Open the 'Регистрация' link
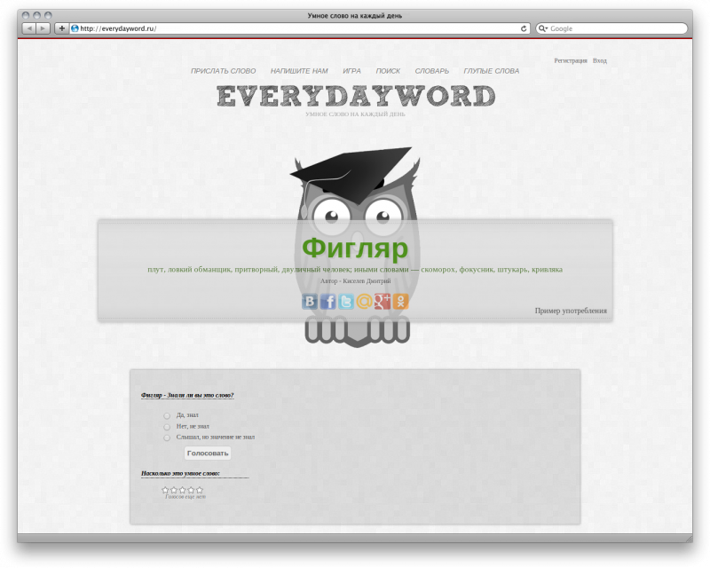 coord(571,60)
